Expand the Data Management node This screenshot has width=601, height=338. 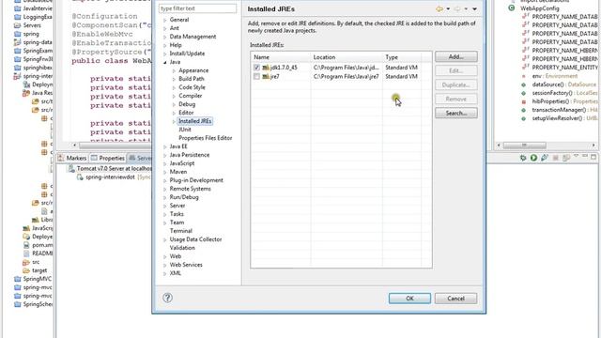[165, 37]
